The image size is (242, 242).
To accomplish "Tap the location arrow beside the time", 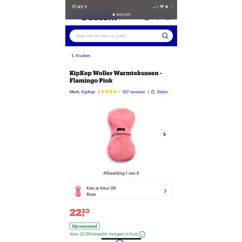I will tap(86, 7).
